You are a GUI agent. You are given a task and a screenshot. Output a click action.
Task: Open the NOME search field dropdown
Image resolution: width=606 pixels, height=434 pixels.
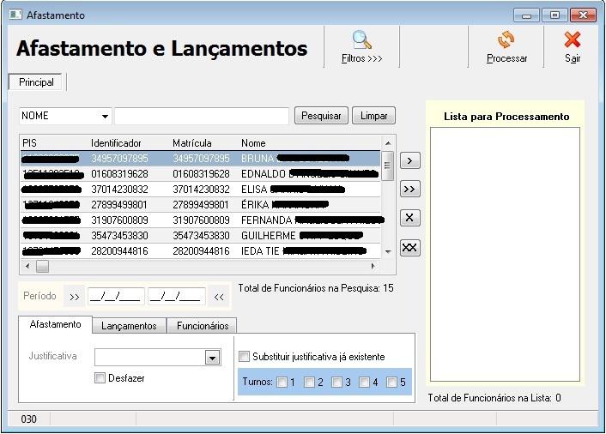[x=106, y=116]
